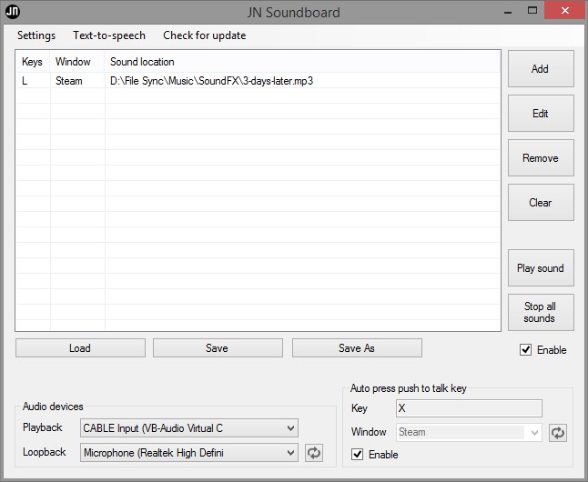588x482 pixels.
Task: Click the Play sound button
Action: tap(540, 268)
